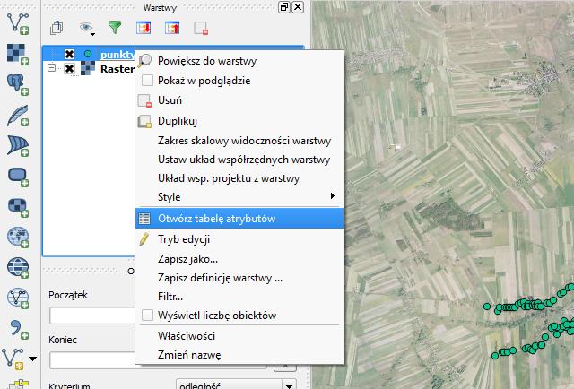Click the Add Raster Layer icon
This screenshot has width=574, height=389.
18,54
